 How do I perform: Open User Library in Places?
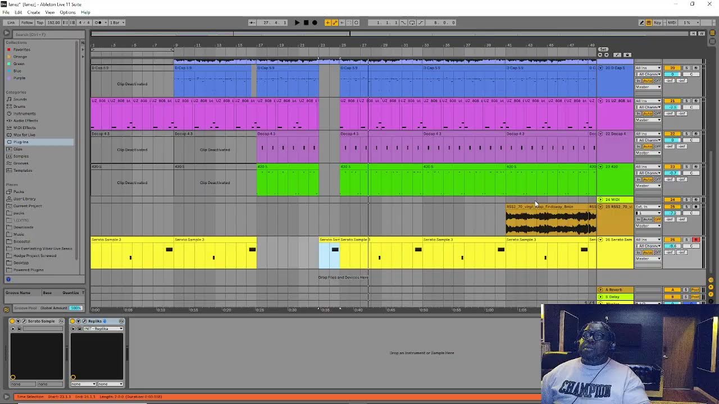(25, 199)
